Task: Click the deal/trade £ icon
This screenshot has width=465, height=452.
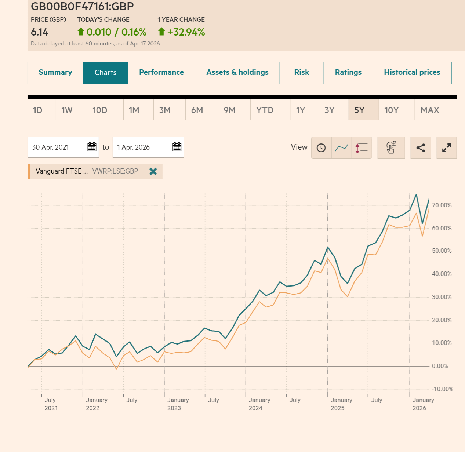Action: click(391, 148)
